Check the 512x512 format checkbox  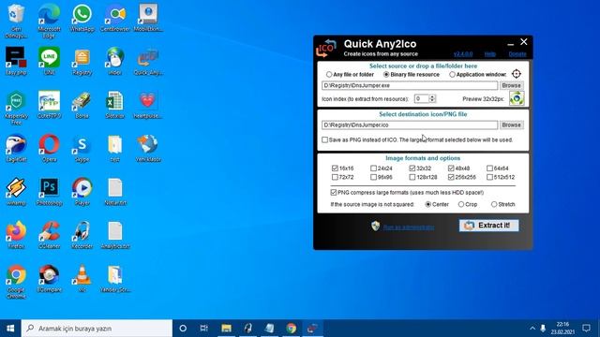coord(489,177)
